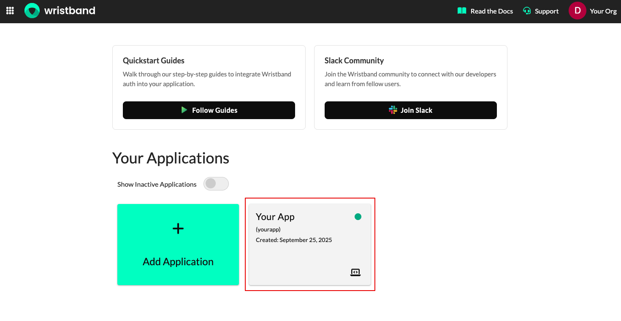Open the Your App title
621x321 pixels.
click(x=275, y=217)
